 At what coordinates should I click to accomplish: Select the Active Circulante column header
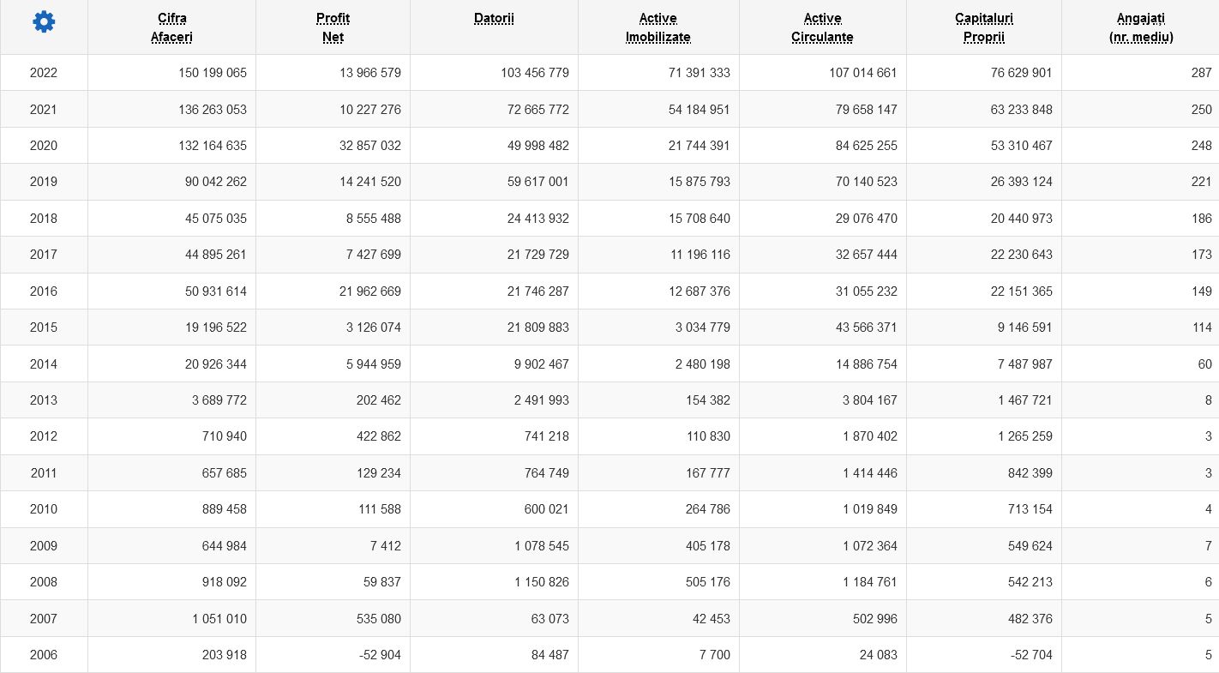(x=822, y=27)
